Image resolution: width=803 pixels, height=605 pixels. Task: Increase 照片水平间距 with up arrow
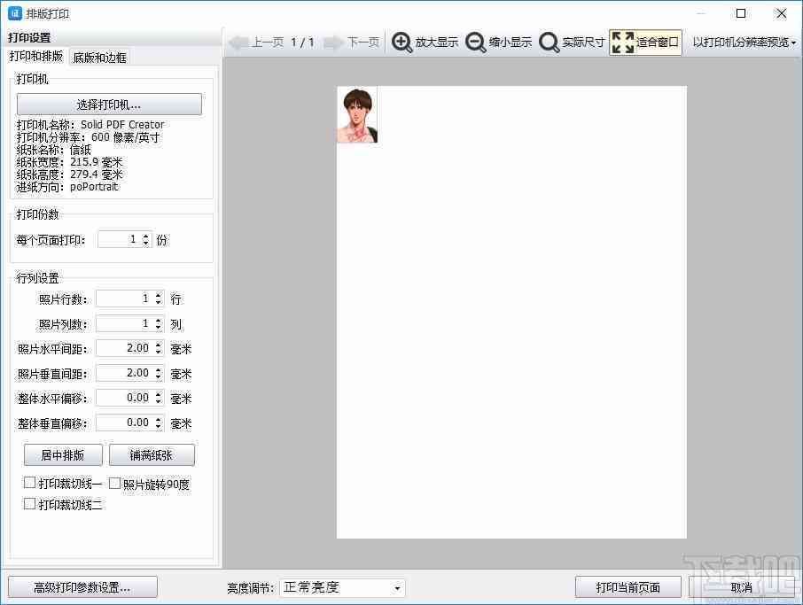(x=159, y=345)
